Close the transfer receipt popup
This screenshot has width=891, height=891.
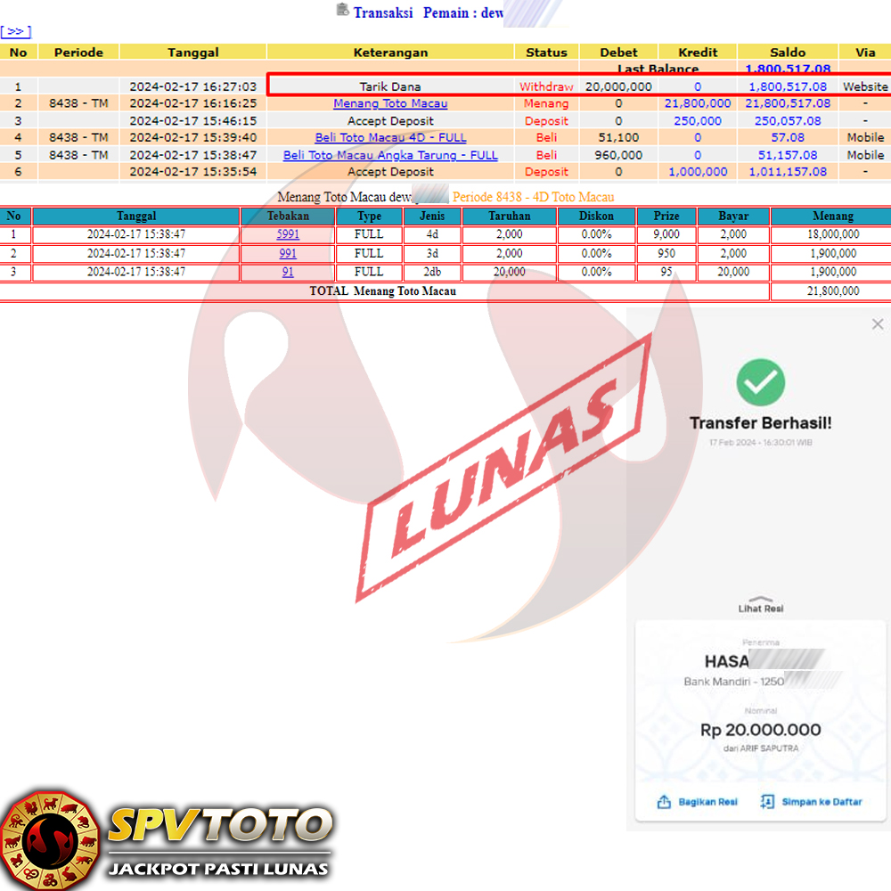[878, 324]
